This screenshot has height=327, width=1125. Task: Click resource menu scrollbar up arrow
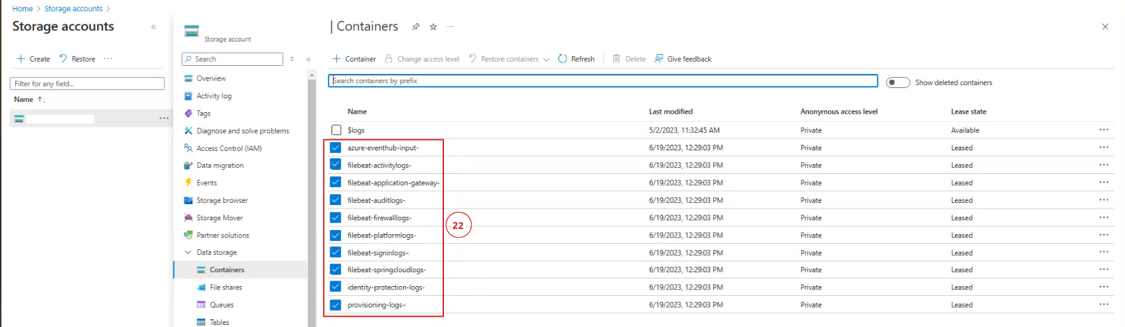pos(311,75)
